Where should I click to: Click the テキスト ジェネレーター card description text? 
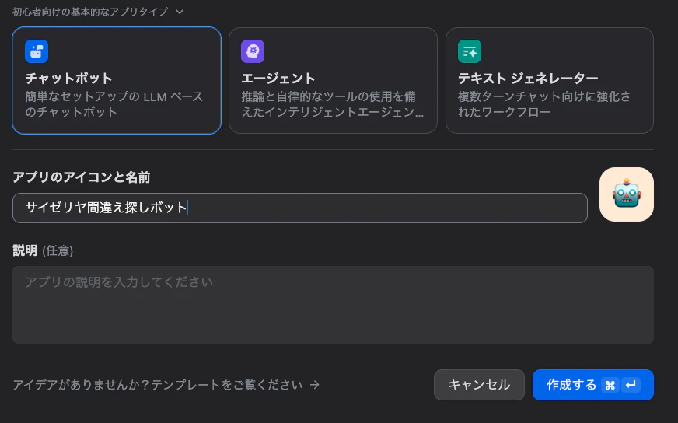pyautogui.click(x=544, y=104)
